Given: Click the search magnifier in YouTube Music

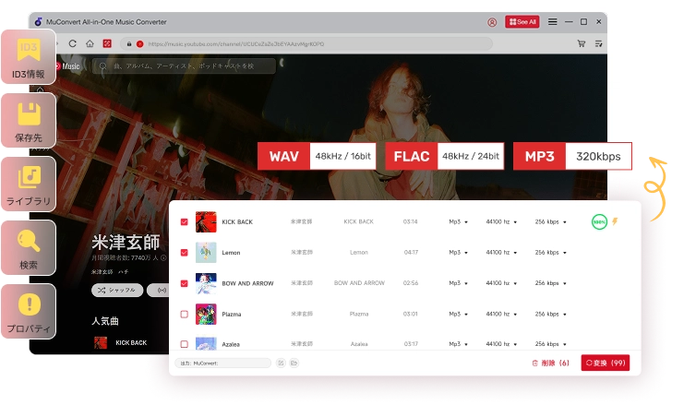Looking at the screenshot, I should 103,66.
